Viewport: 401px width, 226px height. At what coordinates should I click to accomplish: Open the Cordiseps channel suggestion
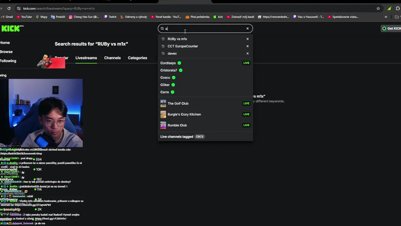(x=205, y=63)
